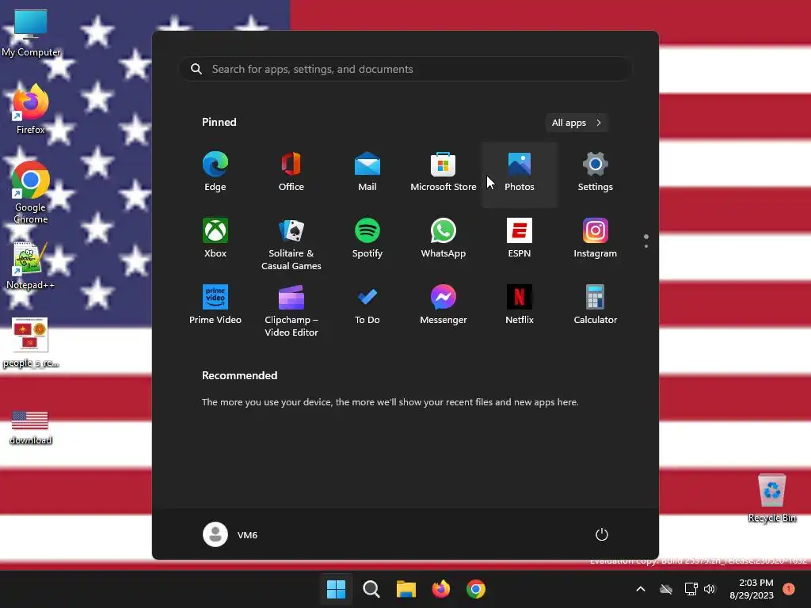Open WhatsApp
Screen dimensions: 811x608
(x=444, y=238)
